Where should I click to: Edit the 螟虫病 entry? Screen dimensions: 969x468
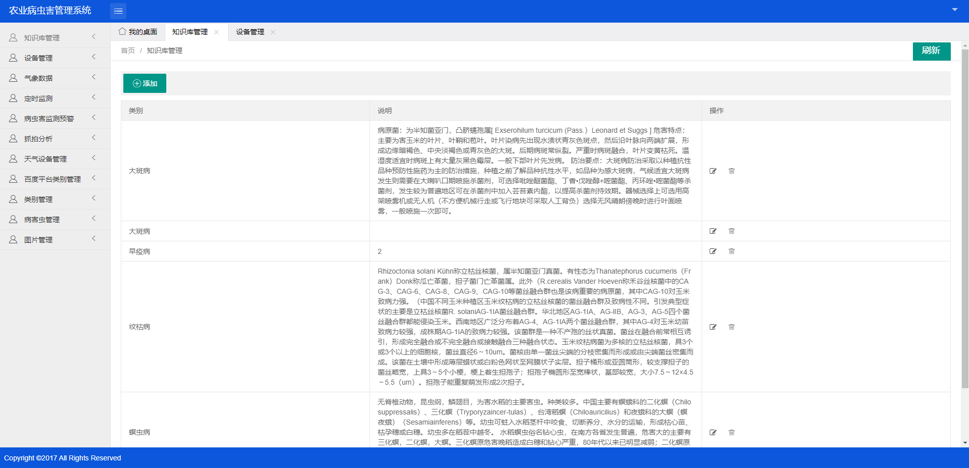(x=713, y=433)
